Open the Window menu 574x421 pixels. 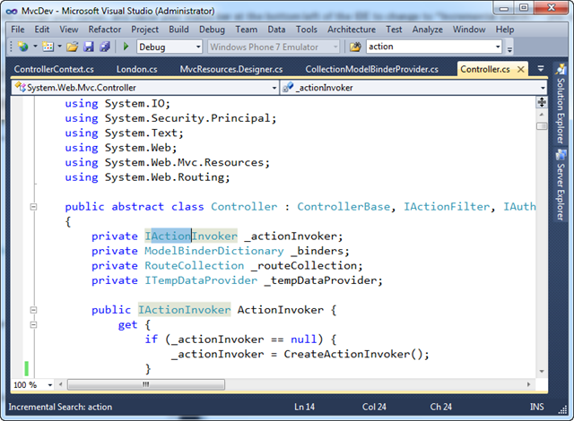pyautogui.click(x=469, y=30)
